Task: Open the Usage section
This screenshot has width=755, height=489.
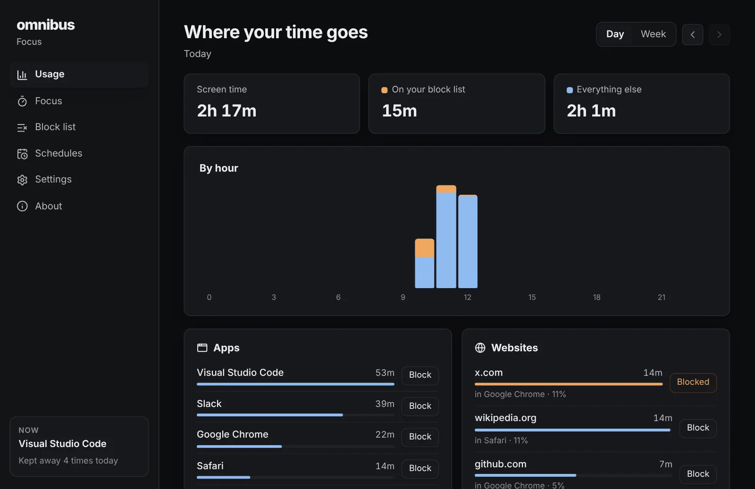Action: pos(79,75)
